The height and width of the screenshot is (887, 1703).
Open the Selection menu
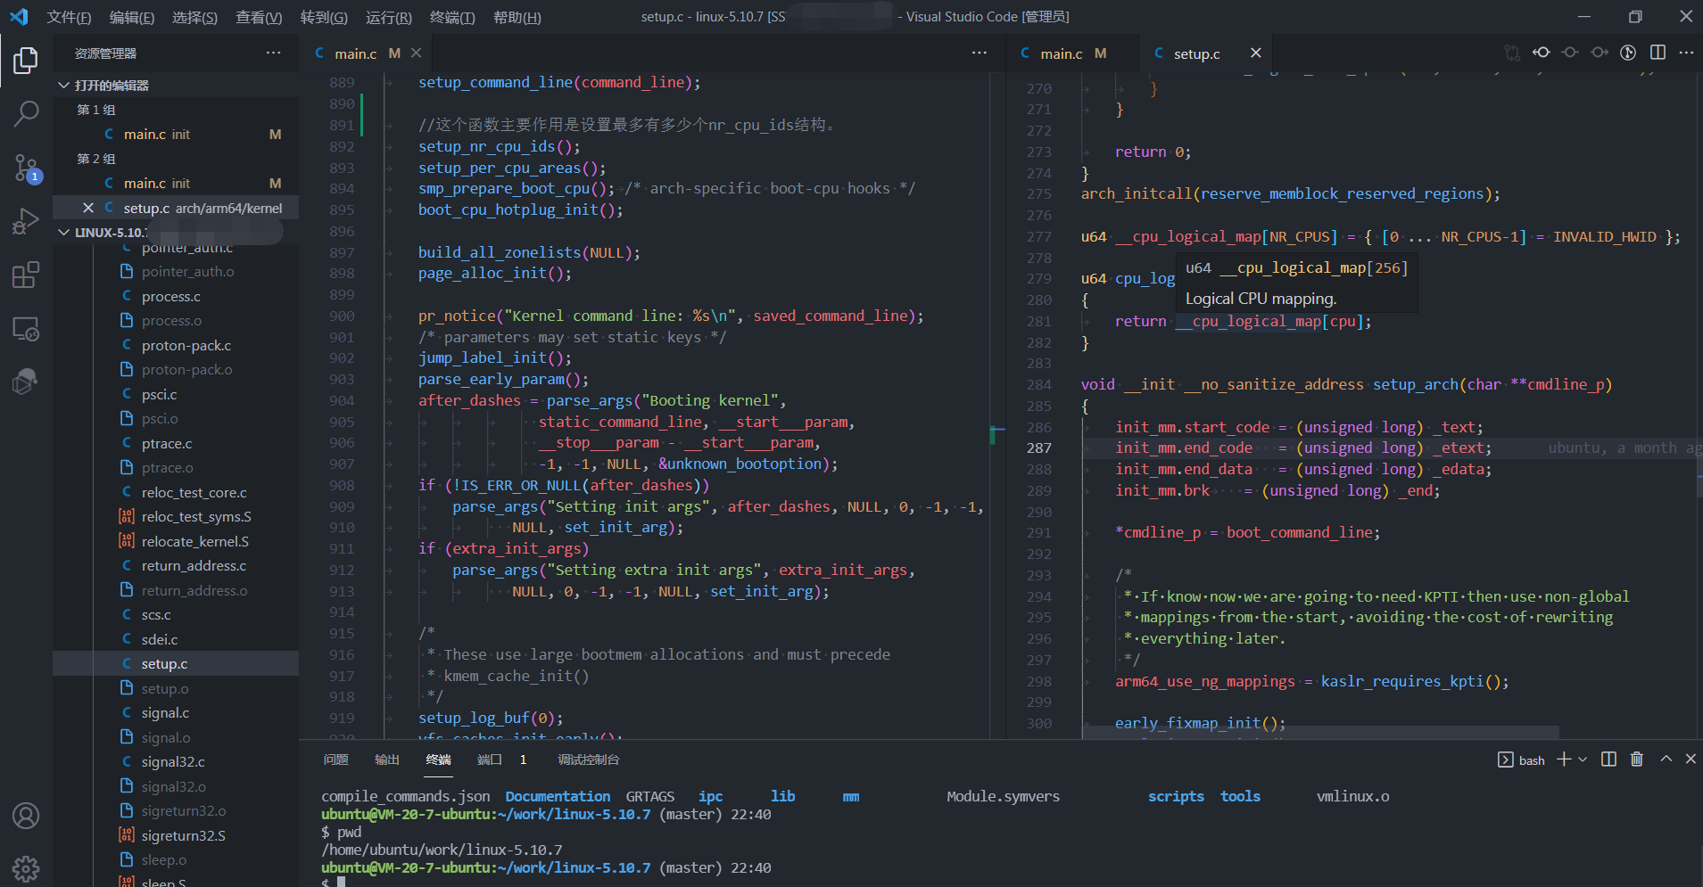(x=194, y=17)
